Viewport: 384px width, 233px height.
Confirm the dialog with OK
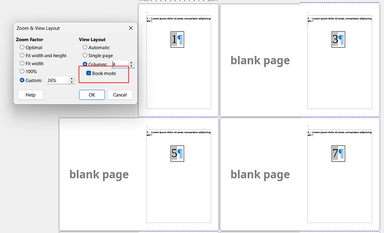pos(92,95)
